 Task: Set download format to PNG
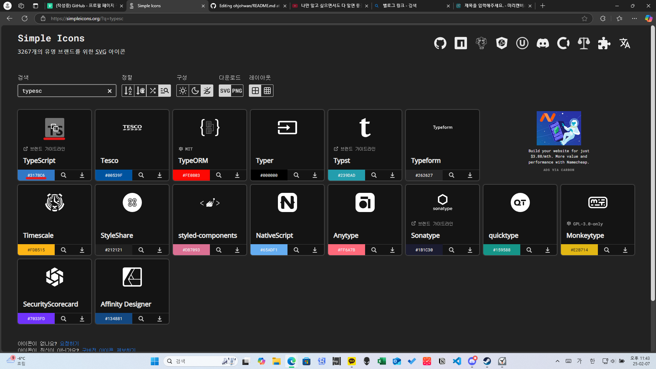pyautogui.click(x=237, y=91)
